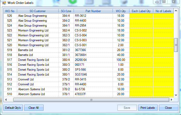Select the Each Label Qty column header
Image resolution: width=181 pixels, height=115 pixels.
pos(141,11)
